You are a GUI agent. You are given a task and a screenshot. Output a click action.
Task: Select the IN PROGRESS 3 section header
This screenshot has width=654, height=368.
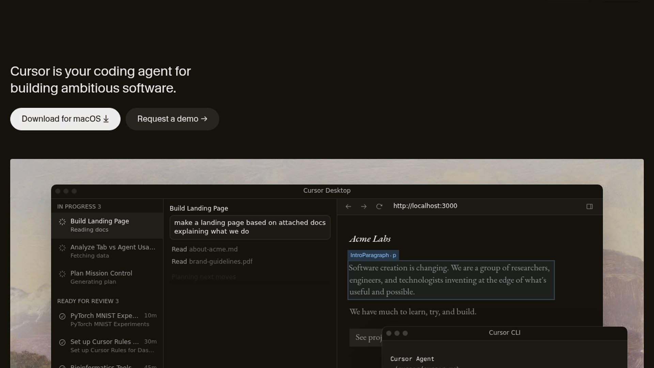point(79,206)
